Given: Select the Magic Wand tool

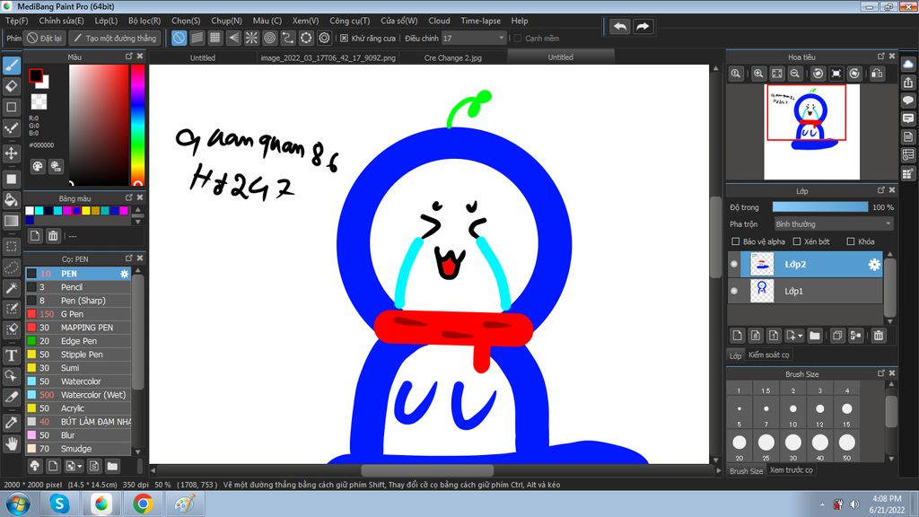Looking at the screenshot, I should (11, 288).
